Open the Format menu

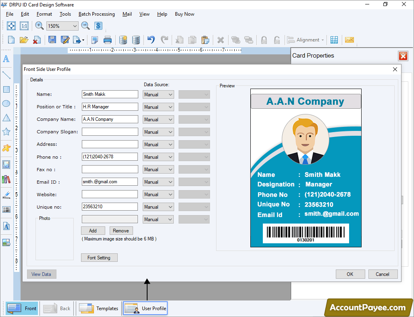44,14
